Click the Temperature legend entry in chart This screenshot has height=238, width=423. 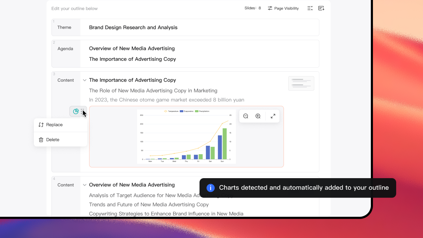(x=171, y=111)
